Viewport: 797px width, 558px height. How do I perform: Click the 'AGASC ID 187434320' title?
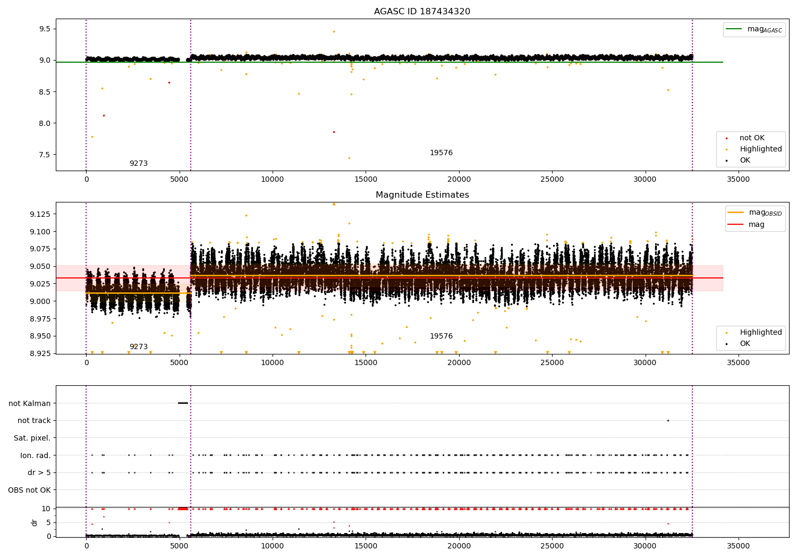[x=422, y=12]
